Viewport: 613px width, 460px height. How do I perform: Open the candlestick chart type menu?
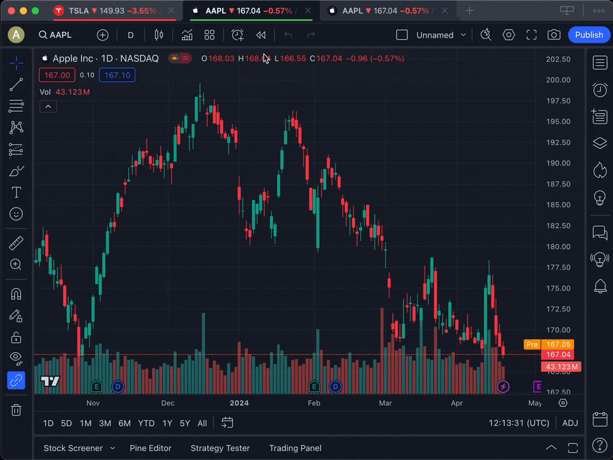tap(159, 34)
